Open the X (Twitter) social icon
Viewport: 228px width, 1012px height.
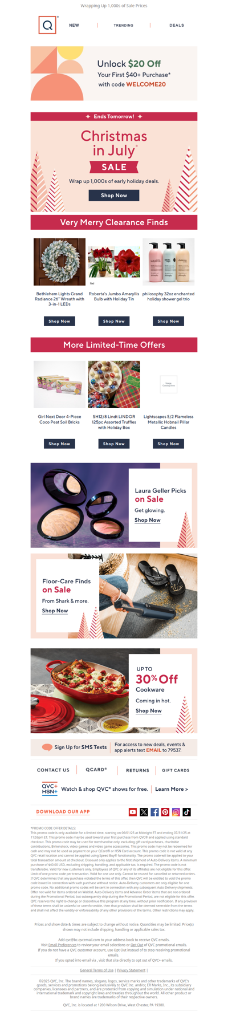coord(144,812)
